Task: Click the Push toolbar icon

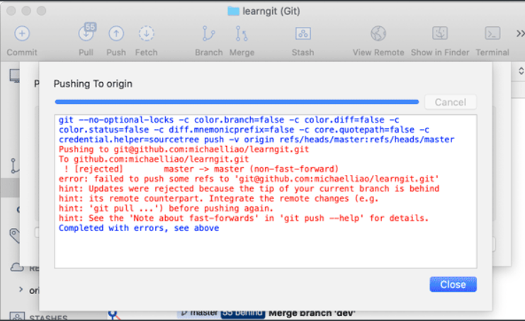Action: [x=116, y=34]
